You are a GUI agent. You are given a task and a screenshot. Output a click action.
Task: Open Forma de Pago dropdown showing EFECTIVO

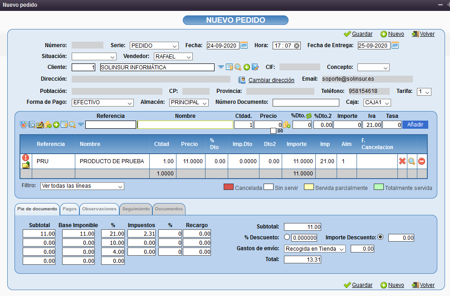(103, 102)
